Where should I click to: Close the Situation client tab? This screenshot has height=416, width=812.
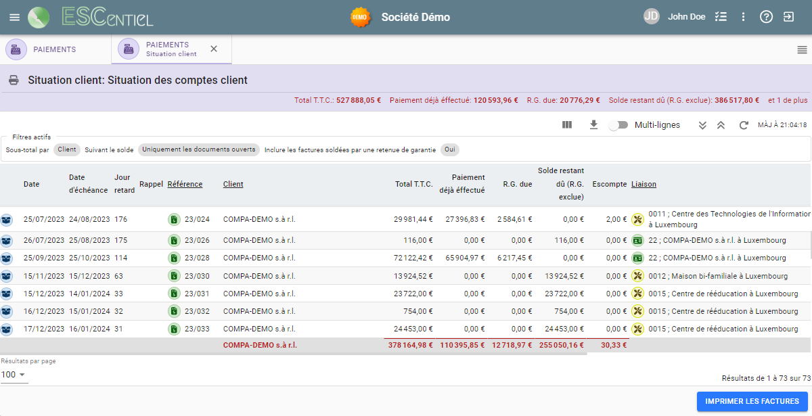coord(214,49)
